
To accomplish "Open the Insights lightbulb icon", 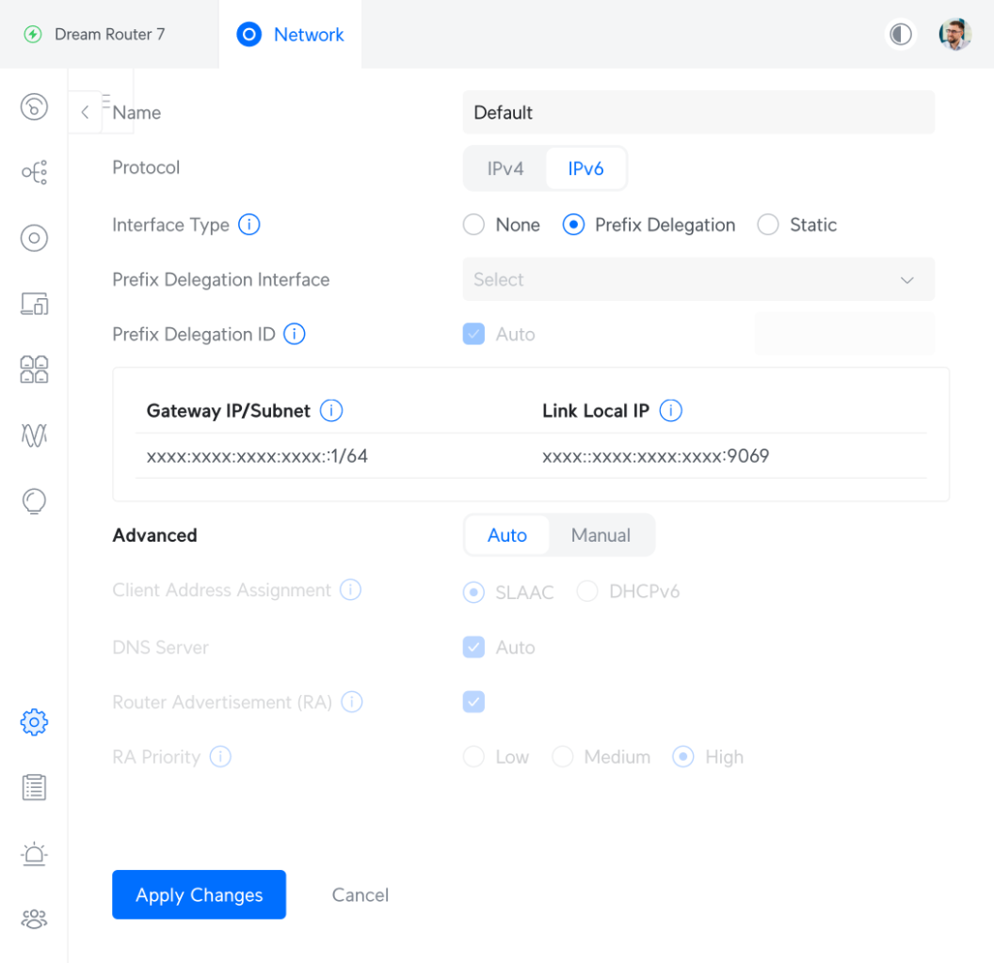I will [x=34, y=501].
